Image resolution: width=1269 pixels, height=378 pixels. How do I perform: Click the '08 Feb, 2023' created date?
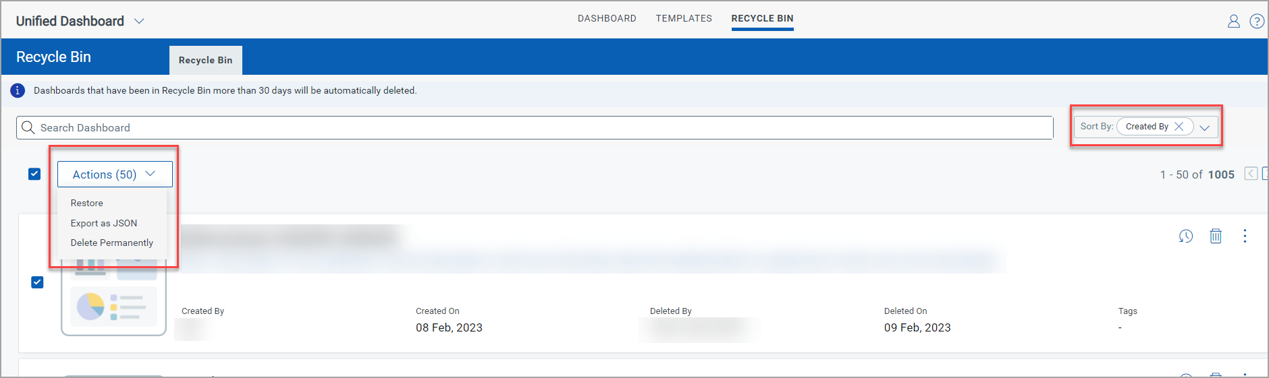click(449, 327)
